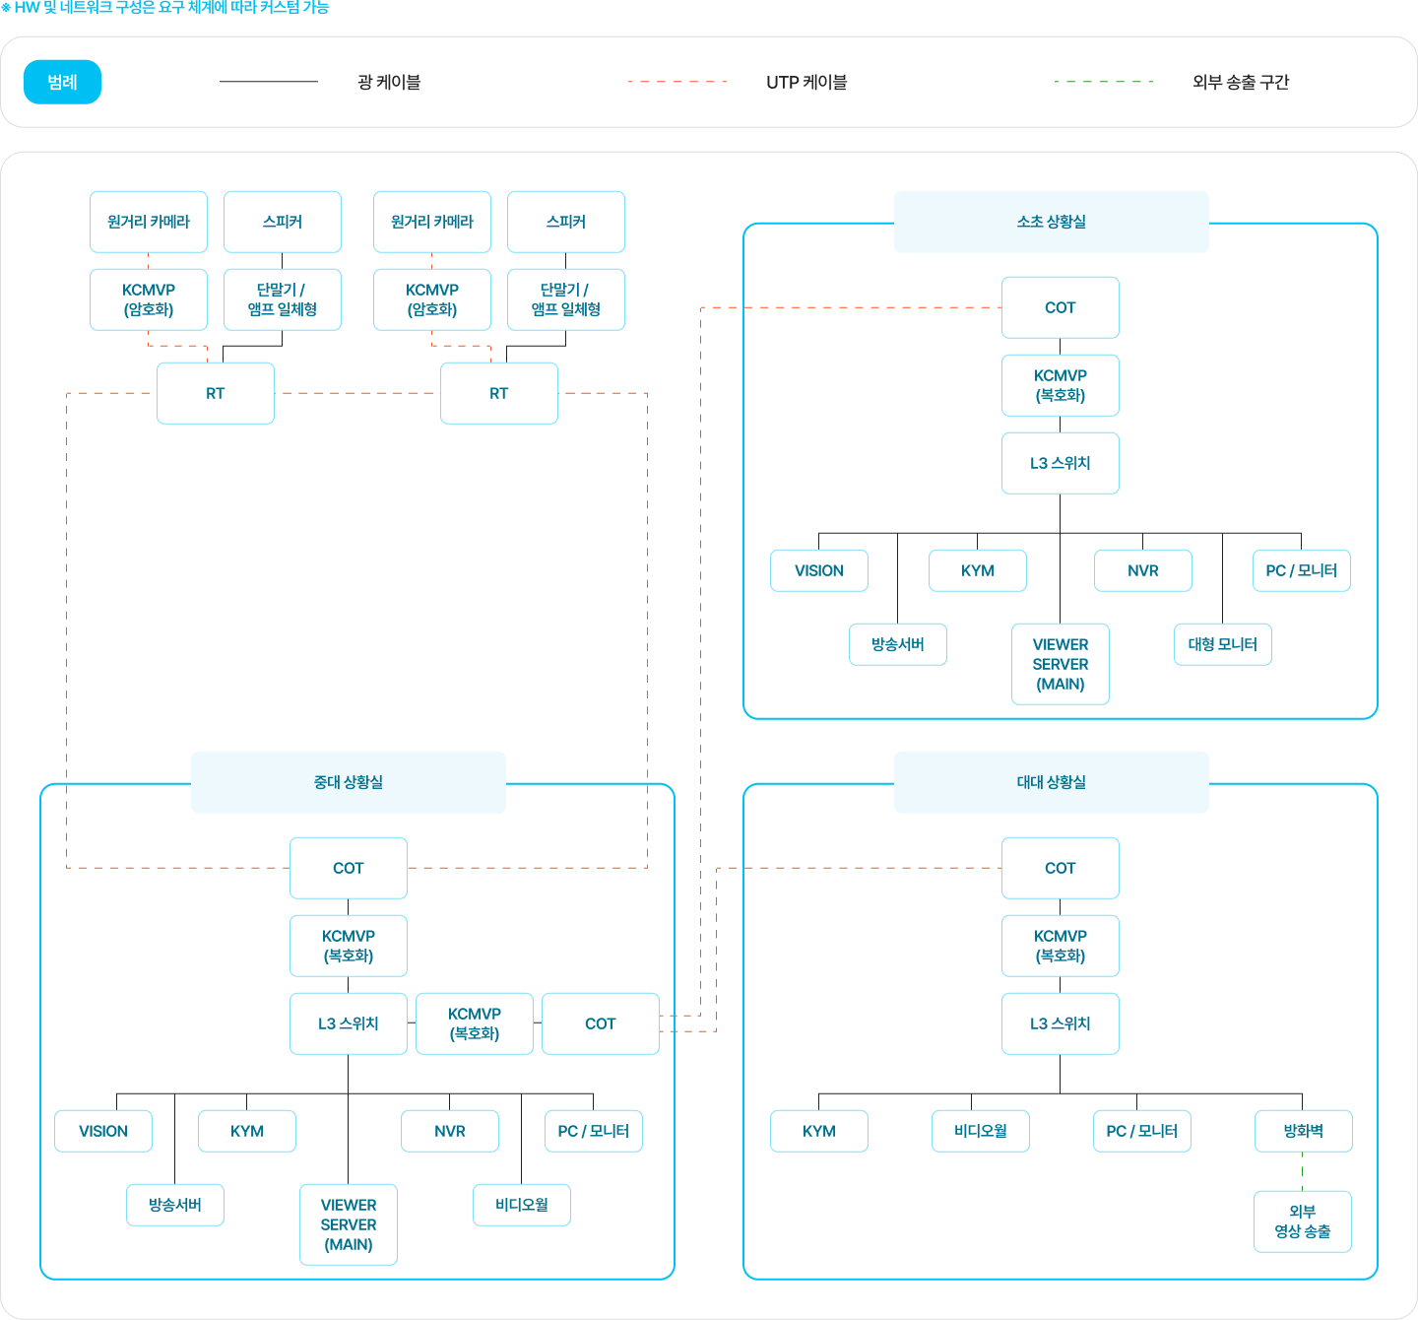Image resolution: width=1418 pixels, height=1320 pixels.
Task: Click the 대형 모니터 node
Action: [x=1222, y=644]
